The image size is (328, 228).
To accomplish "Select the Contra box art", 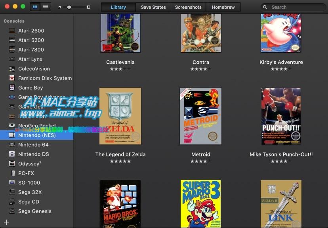I will pyautogui.click(x=201, y=33).
